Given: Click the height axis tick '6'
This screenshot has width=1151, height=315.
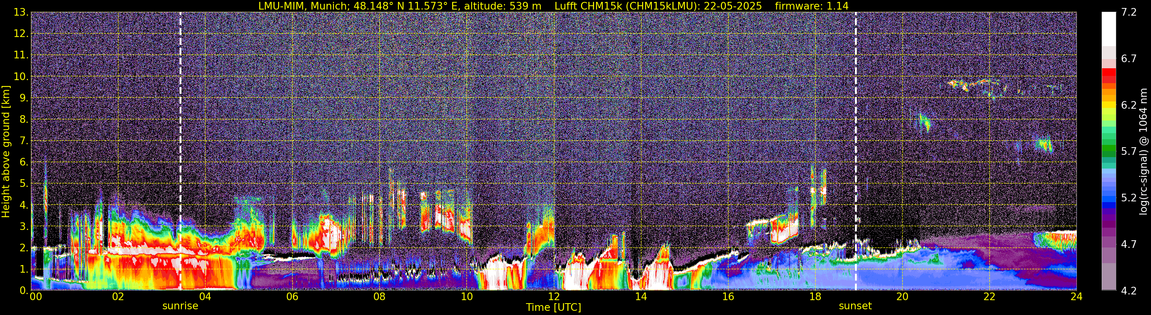Looking at the screenshot, I should tap(24, 162).
